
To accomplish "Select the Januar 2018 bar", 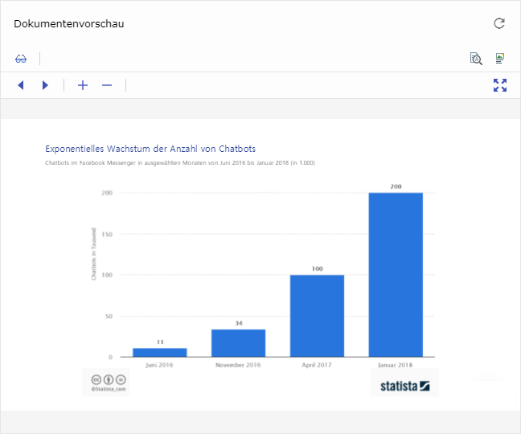I will coord(396,274).
